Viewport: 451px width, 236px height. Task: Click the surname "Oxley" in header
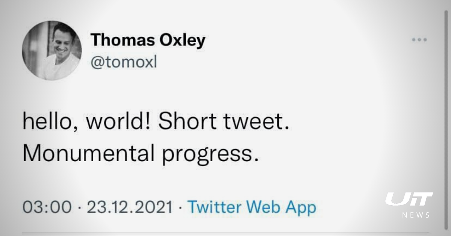[183, 40]
